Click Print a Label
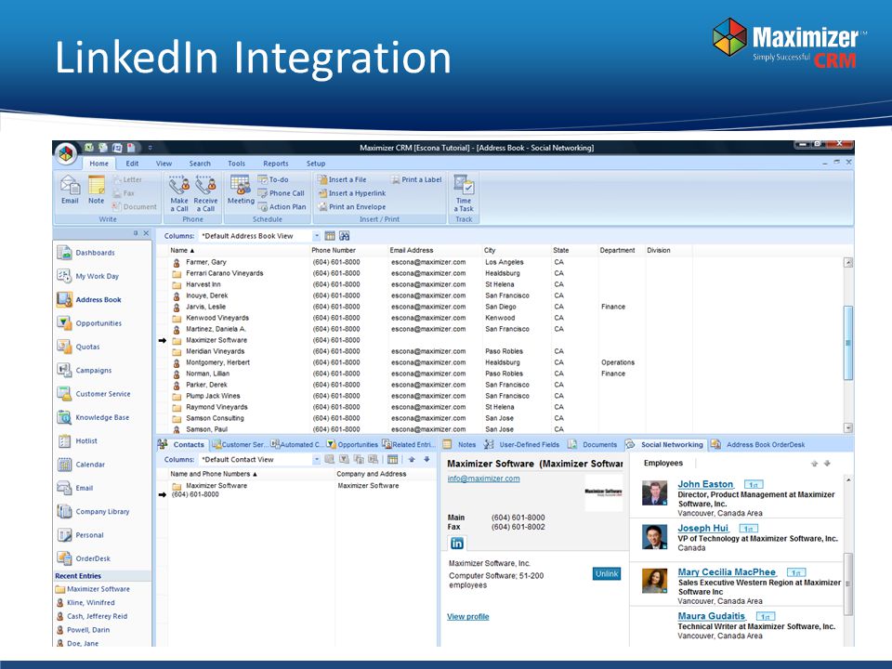Viewport: 892px width, 669px height. click(416, 179)
